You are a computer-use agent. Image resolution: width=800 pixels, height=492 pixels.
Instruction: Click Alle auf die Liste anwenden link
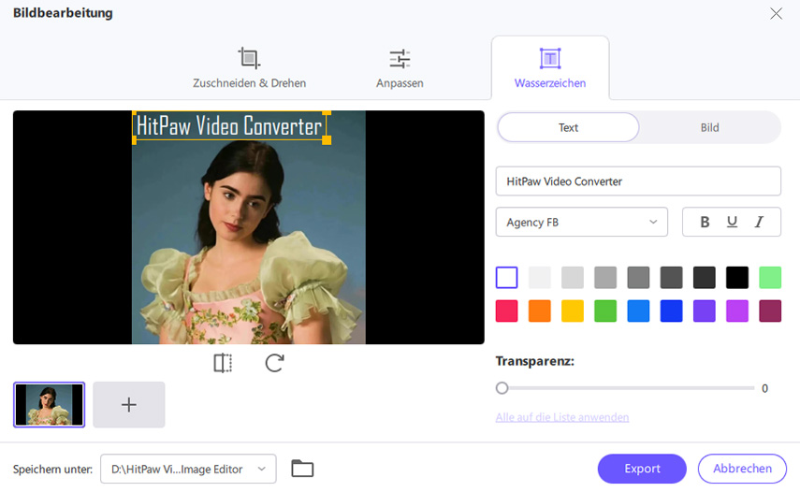(x=562, y=417)
